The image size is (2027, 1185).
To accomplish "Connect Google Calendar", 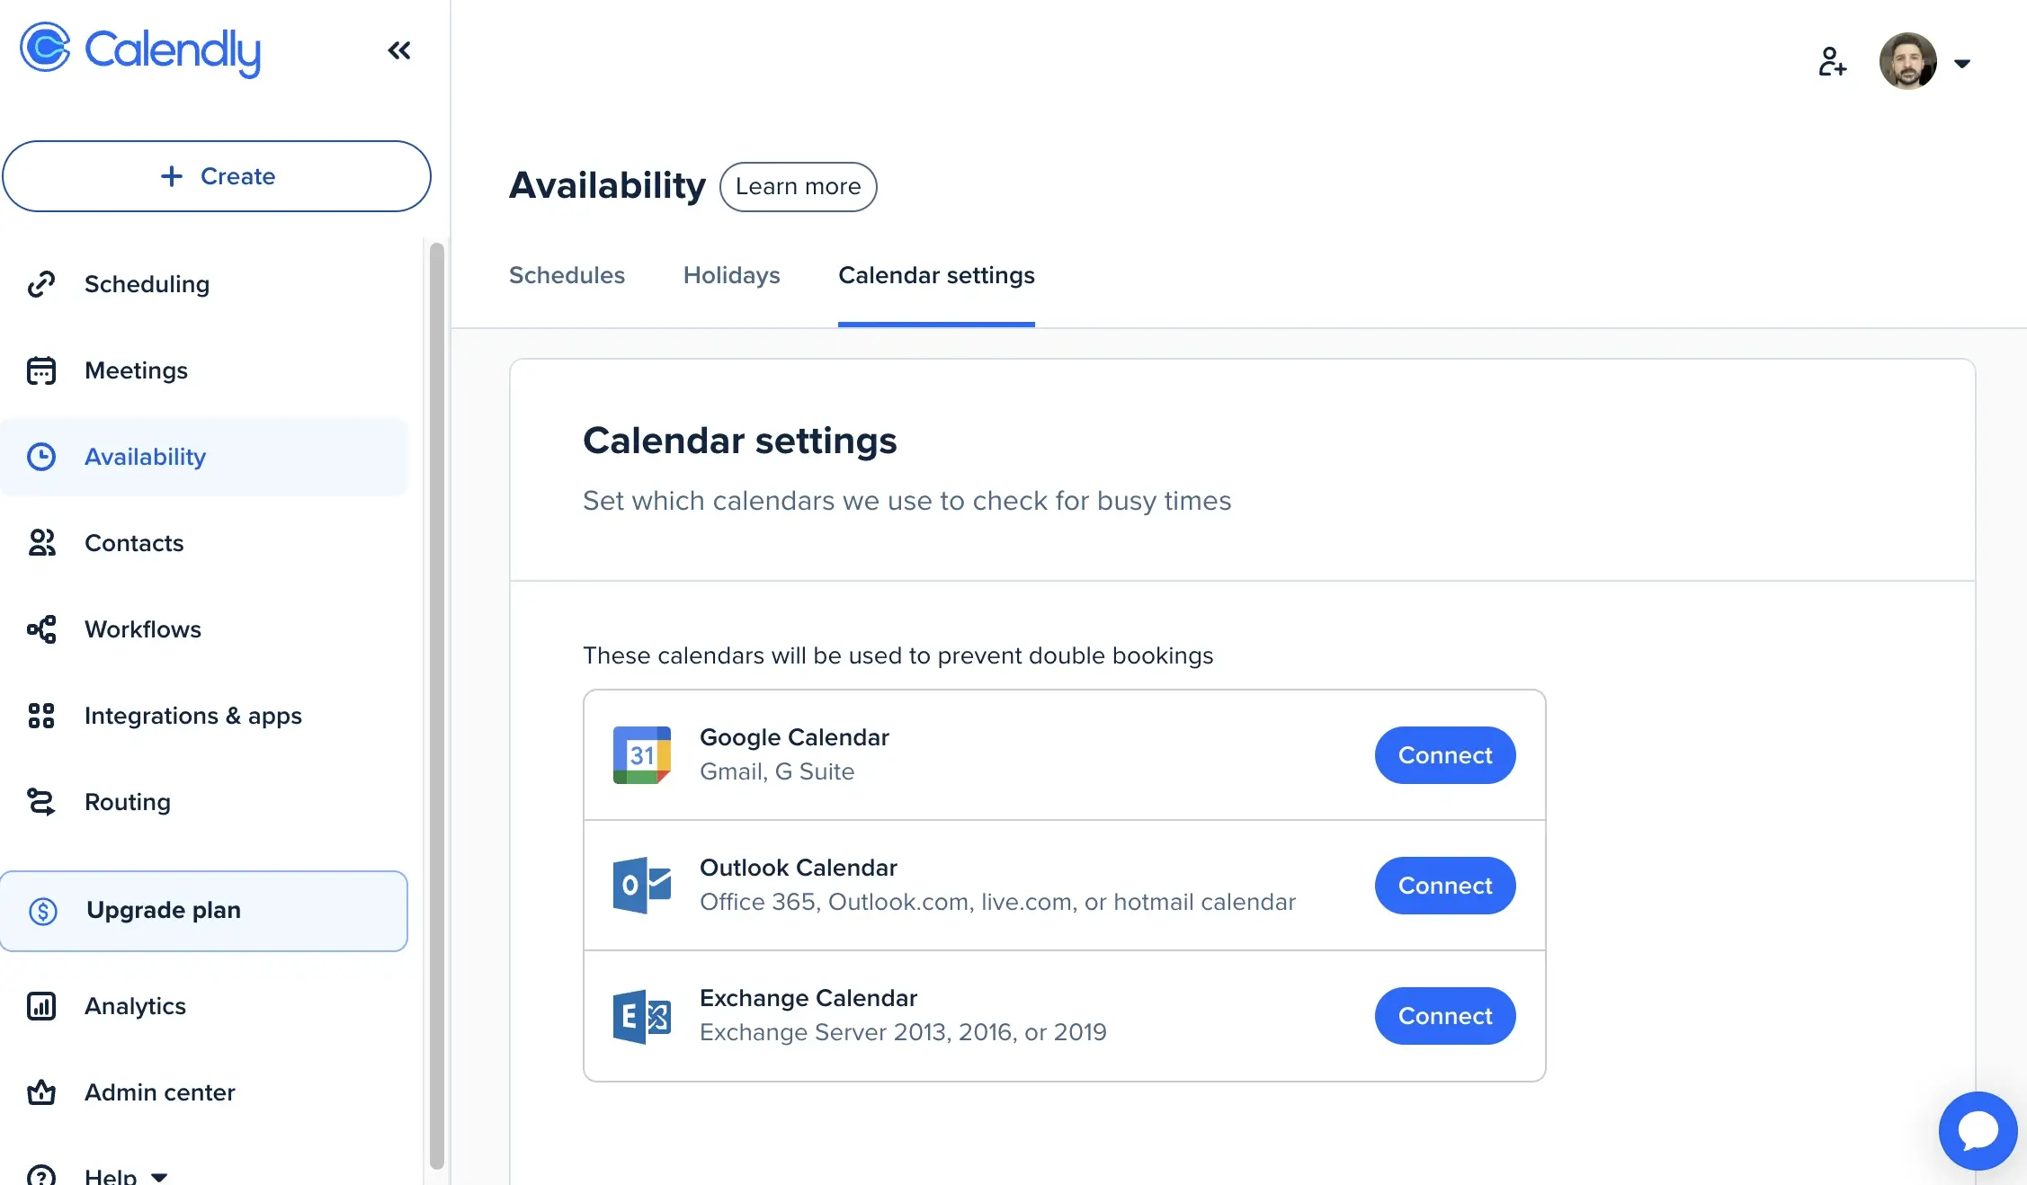I will pyautogui.click(x=1444, y=755).
